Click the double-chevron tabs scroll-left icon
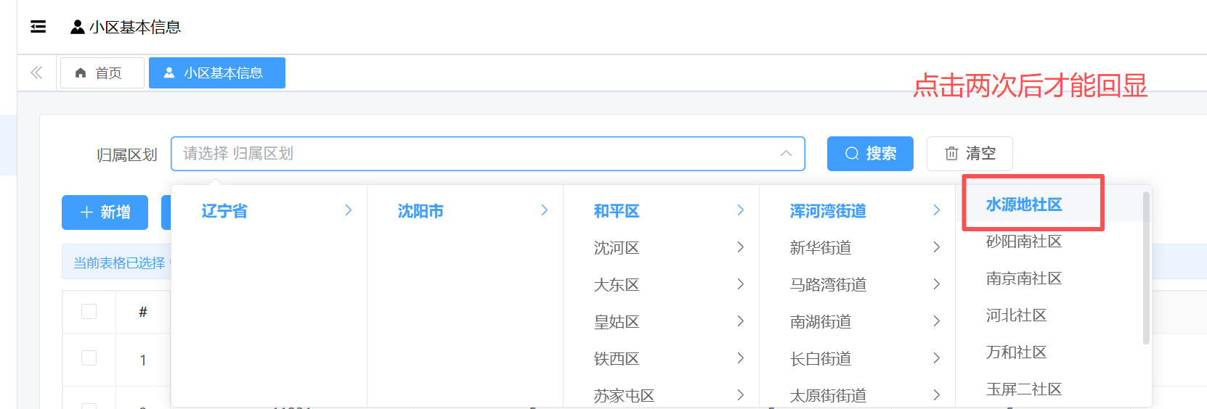Screen dimensions: 1207x409 36,73
